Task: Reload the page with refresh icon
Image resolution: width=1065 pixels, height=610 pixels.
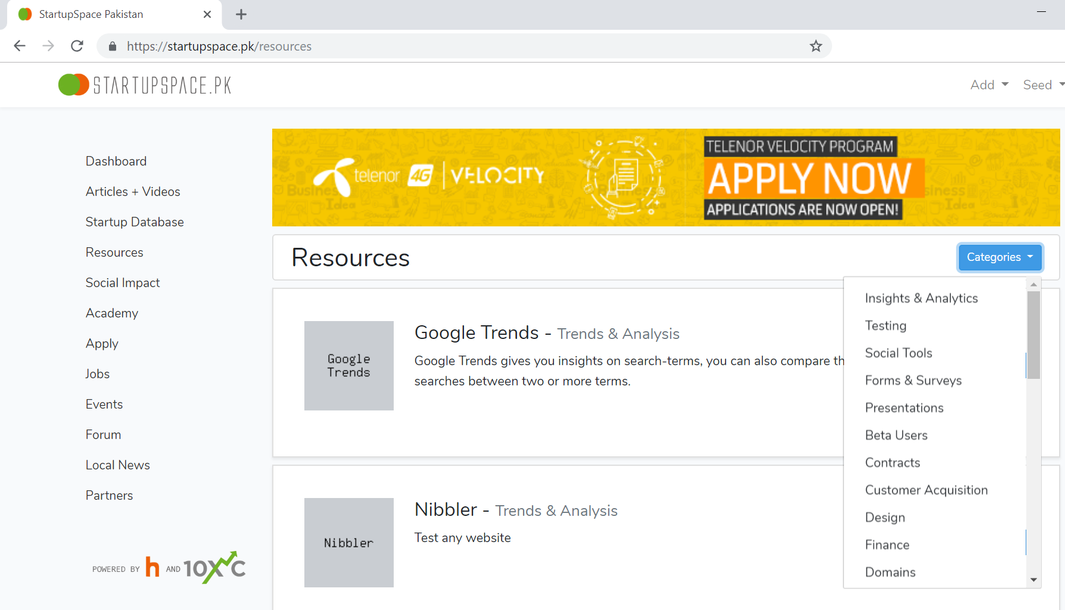Action: (x=77, y=46)
